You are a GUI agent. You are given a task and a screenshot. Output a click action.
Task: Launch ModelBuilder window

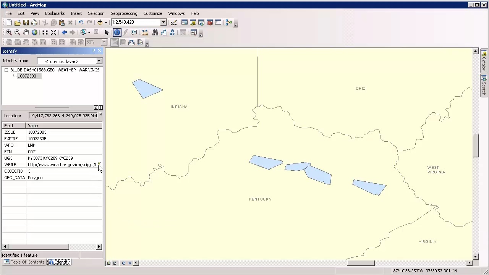coord(229,23)
